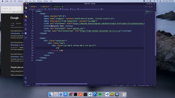The width and height of the screenshot is (175, 98).
Task: Click Spaces: 4 indentation in status bar
Action: (x=122, y=85)
